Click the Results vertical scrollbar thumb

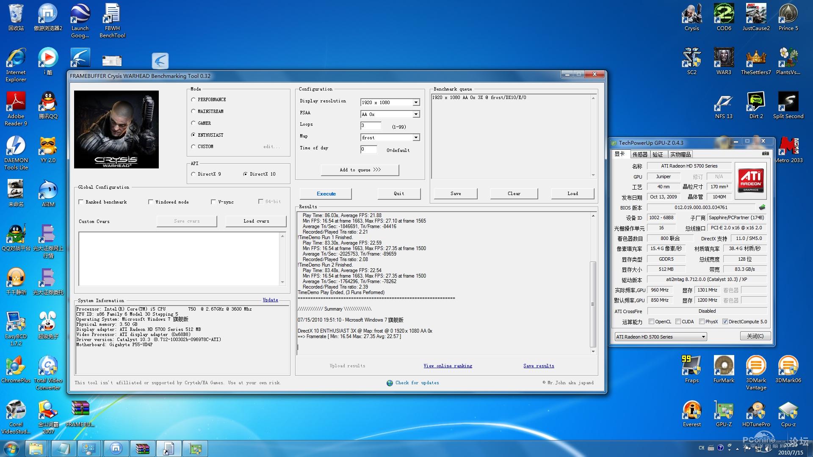(x=593, y=304)
